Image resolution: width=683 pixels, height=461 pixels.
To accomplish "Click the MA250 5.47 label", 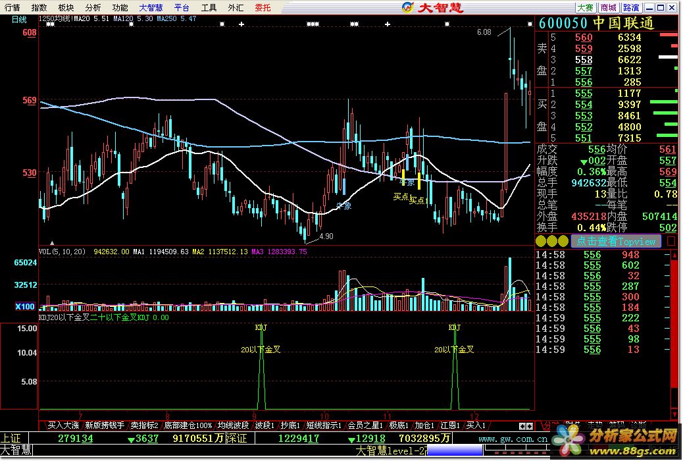I will (176, 18).
